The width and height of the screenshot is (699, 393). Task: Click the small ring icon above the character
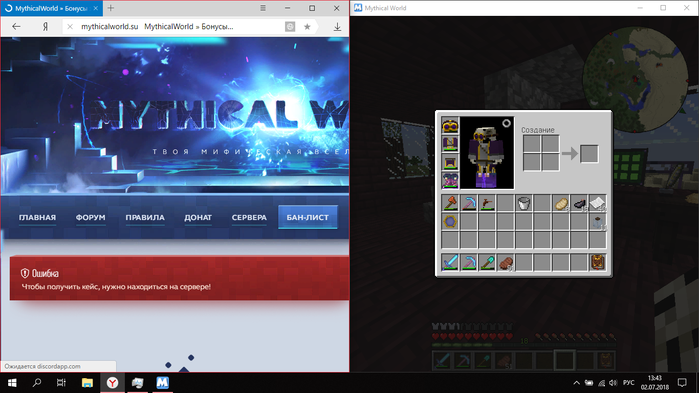click(507, 123)
